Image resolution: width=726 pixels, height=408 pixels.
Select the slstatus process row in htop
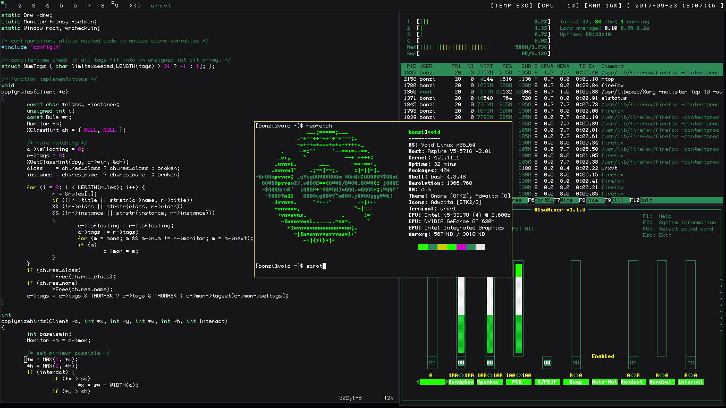(561, 98)
